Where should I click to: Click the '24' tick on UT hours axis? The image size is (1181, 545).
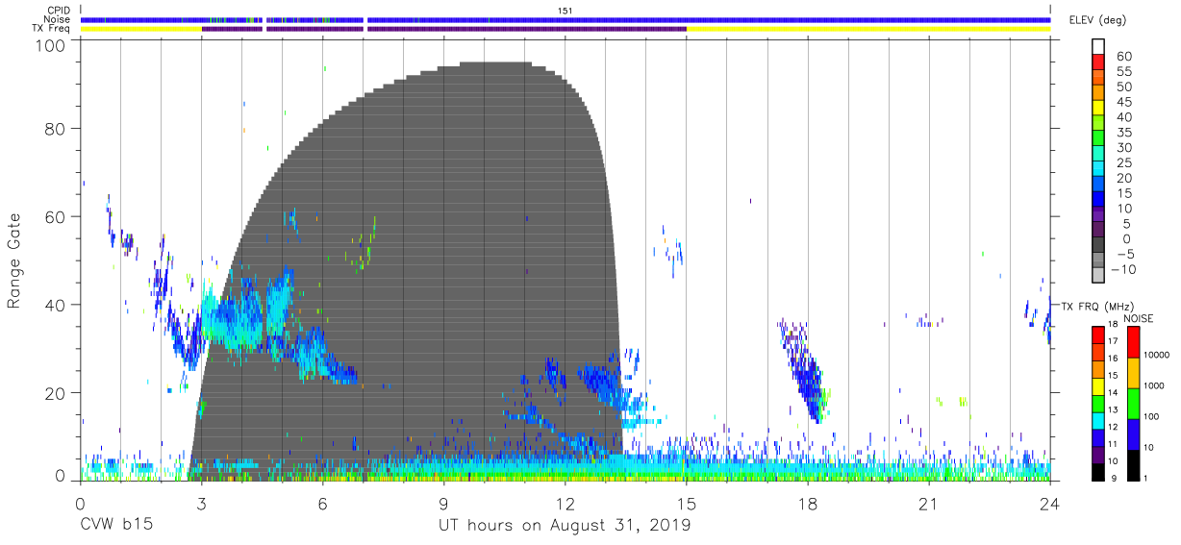tap(1049, 504)
